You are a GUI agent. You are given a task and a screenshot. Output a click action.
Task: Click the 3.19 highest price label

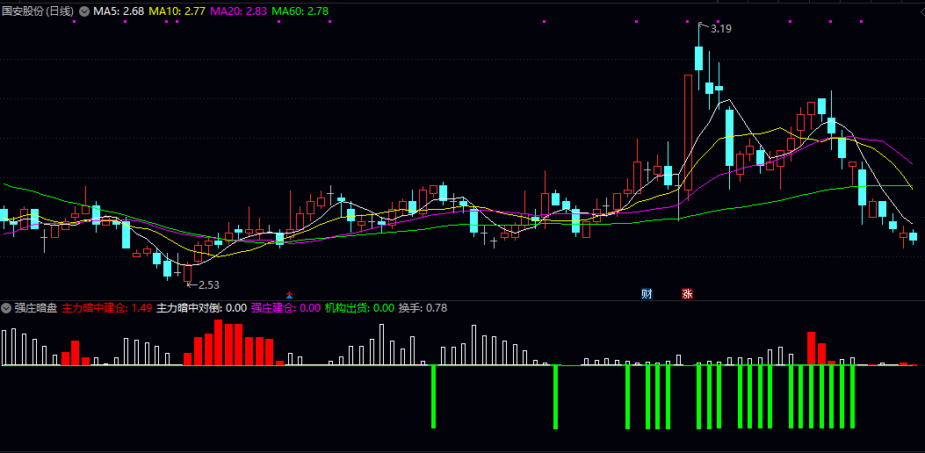(721, 28)
